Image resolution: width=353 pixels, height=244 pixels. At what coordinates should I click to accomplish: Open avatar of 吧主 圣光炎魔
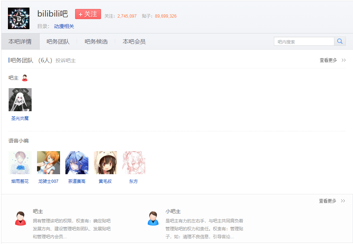pos(20,100)
